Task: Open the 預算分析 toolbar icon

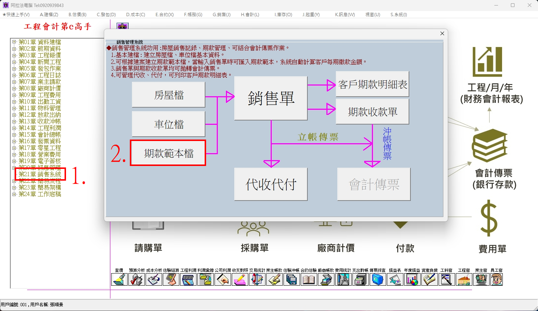Action: click(x=136, y=279)
